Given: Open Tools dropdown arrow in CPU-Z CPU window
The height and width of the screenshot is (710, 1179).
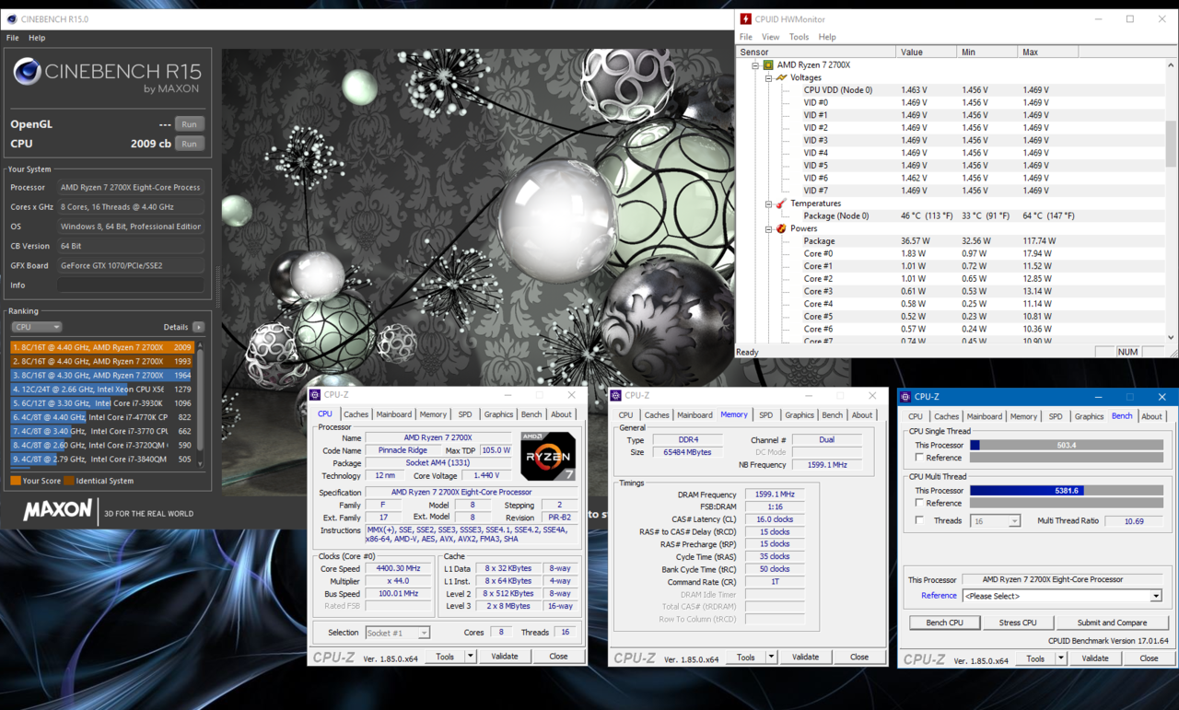Looking at the screenshot, I should click(470, 657).
